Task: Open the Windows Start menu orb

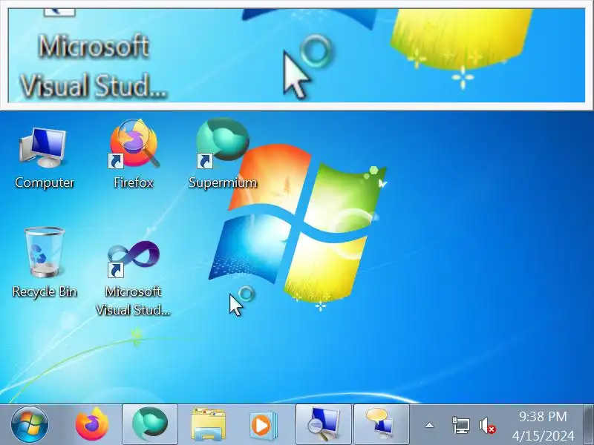Action: click(x=30, y=424)
